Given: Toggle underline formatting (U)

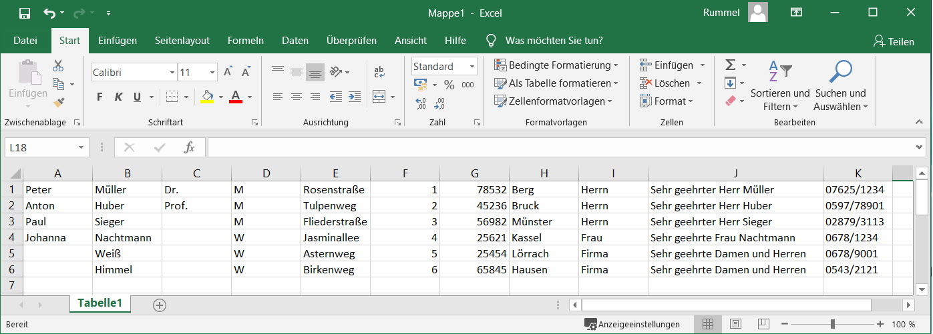Looking at the screenshot, I should (137, 97).
